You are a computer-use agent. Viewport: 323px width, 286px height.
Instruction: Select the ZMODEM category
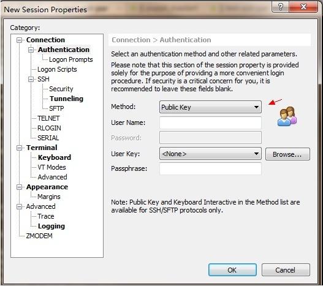[x=39, y=236]
